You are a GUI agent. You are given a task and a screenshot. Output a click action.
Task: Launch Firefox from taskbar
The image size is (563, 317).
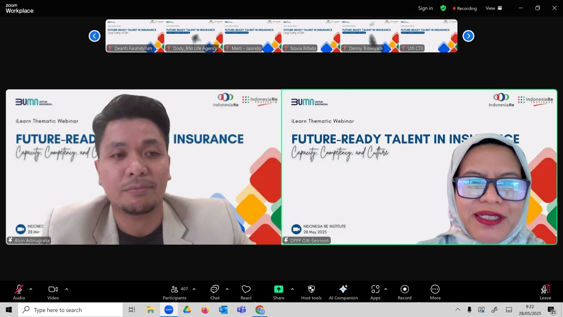pos(205,310)
